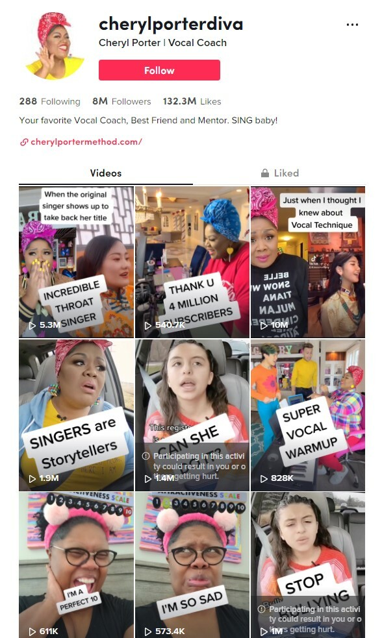Open the Thank U 4 Million Subscribers video
382x638 pixels.
[x=192, y=262]
